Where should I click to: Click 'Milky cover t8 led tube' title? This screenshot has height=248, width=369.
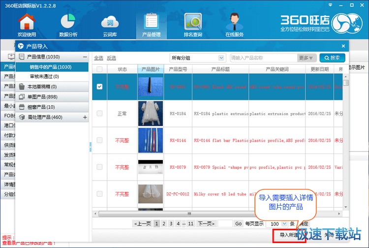[x=220, y=194]
